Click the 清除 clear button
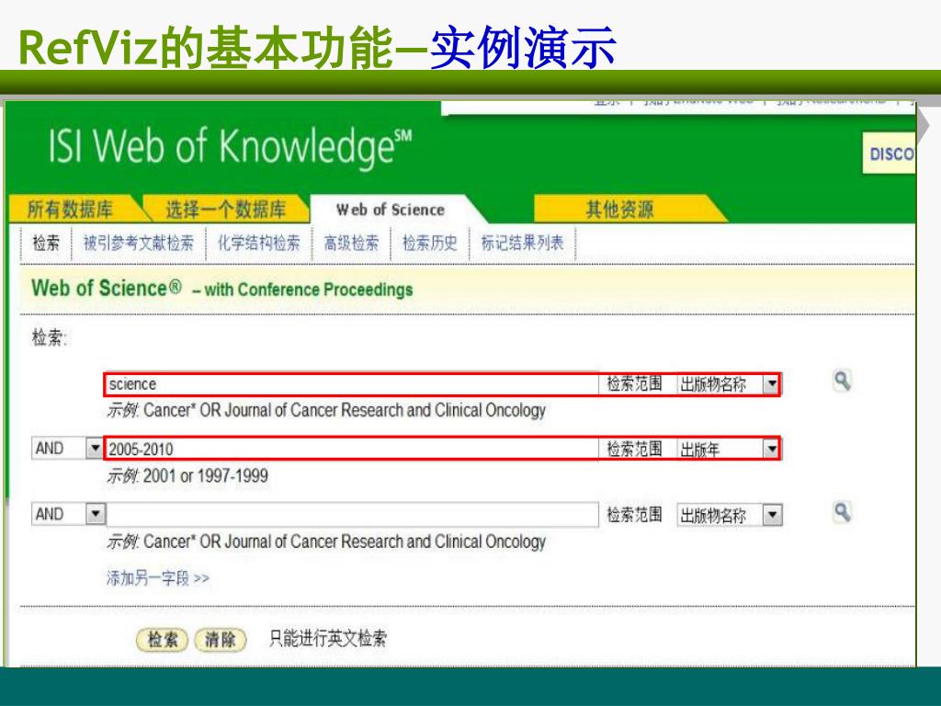Viewport: 941px width, 706px height. point(221,640)
